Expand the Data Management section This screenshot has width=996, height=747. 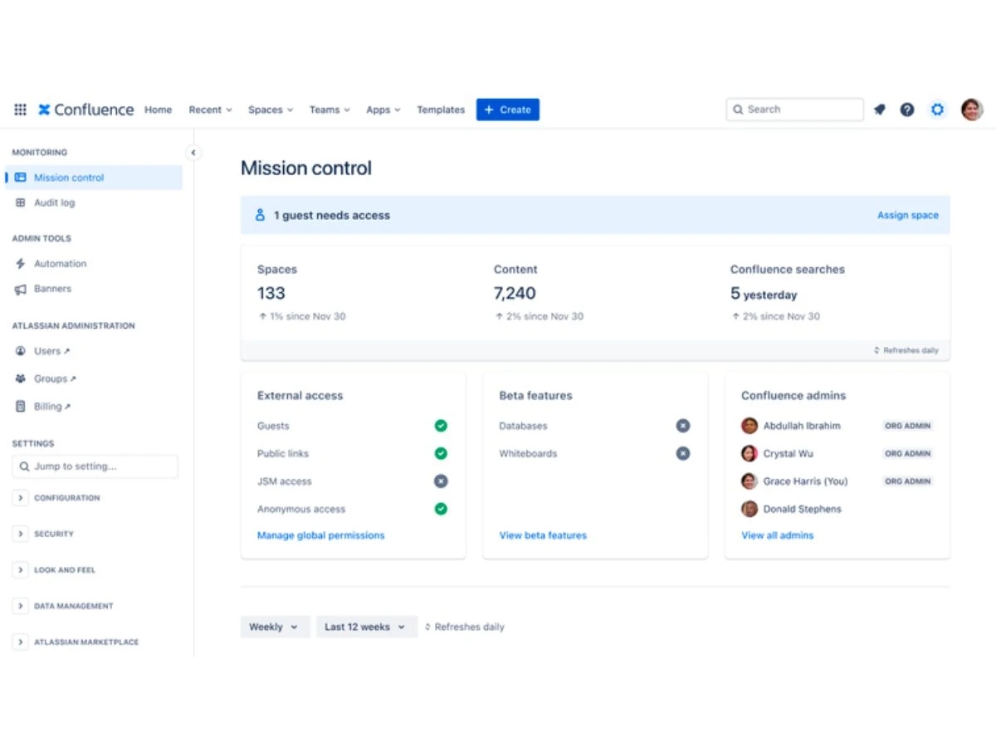tap(21, 606)
